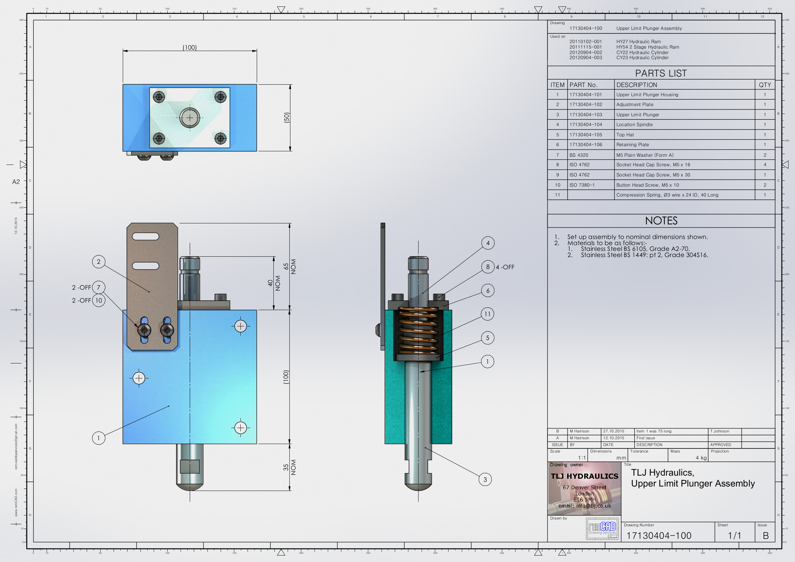
Task: Click balloon 2 pointing to Adjustment Plate
Action: 99,262
